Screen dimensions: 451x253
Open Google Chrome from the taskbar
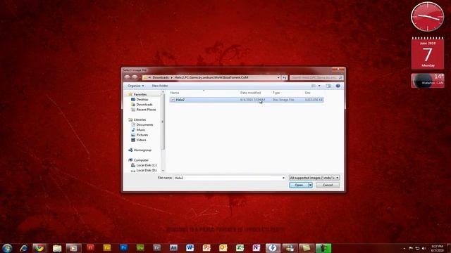tap(39, 248)
